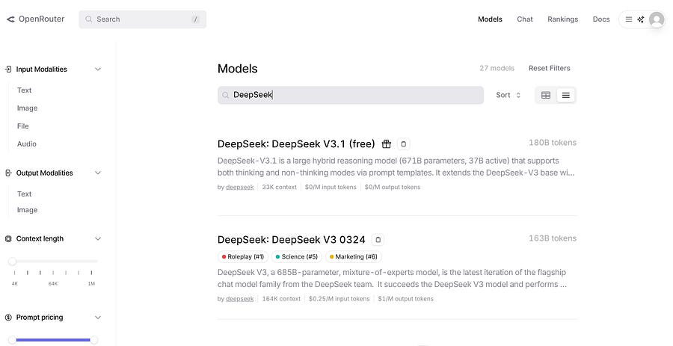Click the 64K context slider label

point(53,284)
